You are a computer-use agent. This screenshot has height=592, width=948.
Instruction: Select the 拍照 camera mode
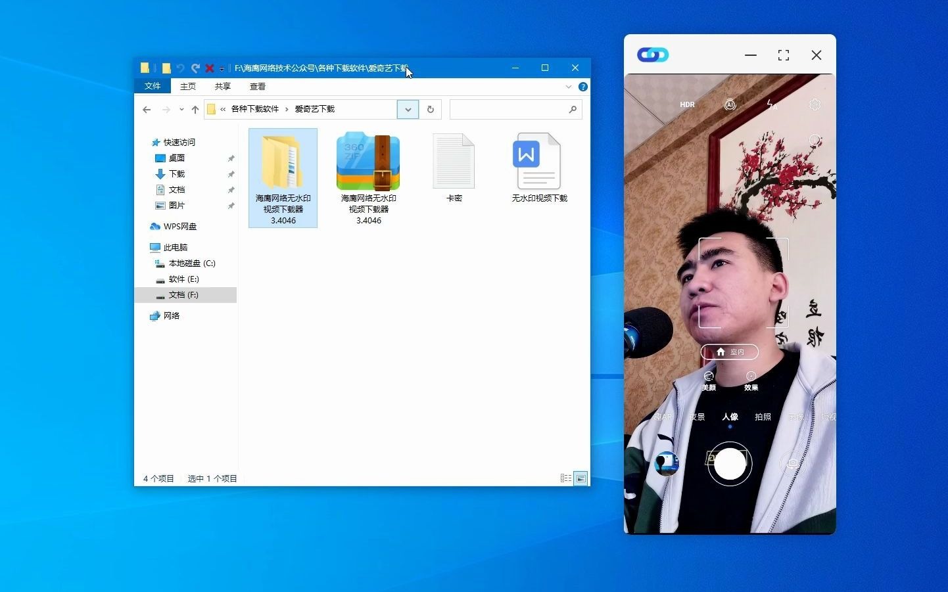click(762, 417)
